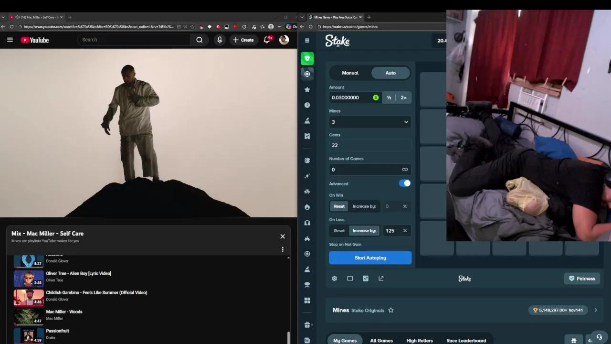Click the YouTube address bar URL
Viewport: 611px width, 344px height.
coord(99,27)
